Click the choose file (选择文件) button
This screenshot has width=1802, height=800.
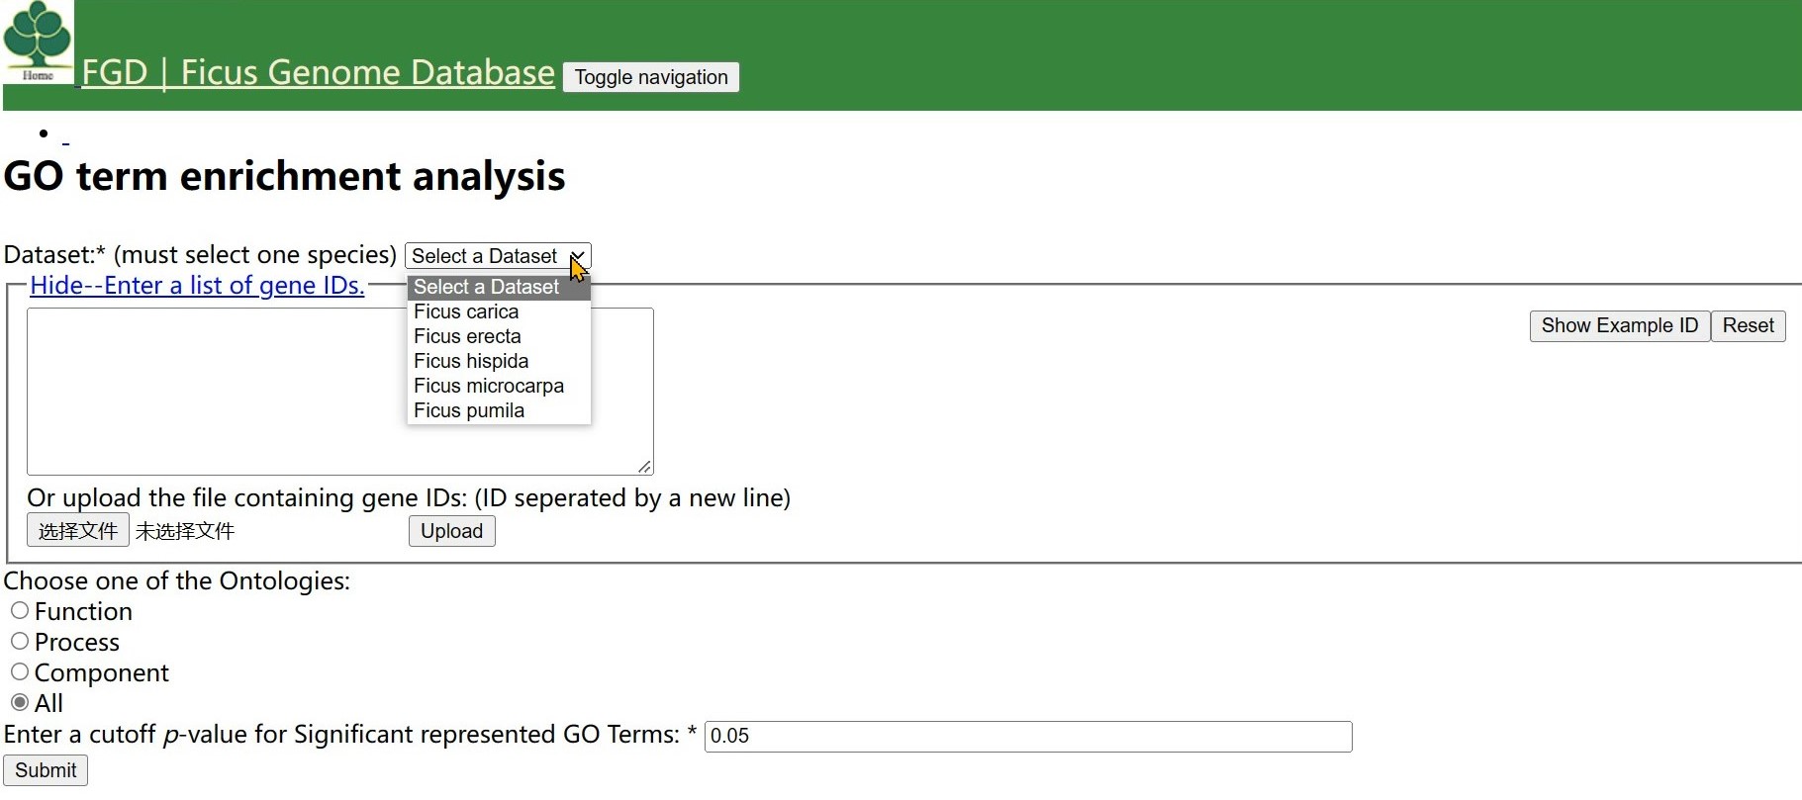pos(77,531)
